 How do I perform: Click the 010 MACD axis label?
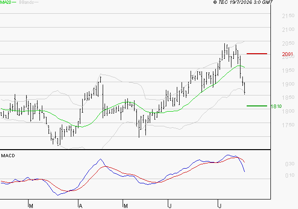(x=290, y=175)
